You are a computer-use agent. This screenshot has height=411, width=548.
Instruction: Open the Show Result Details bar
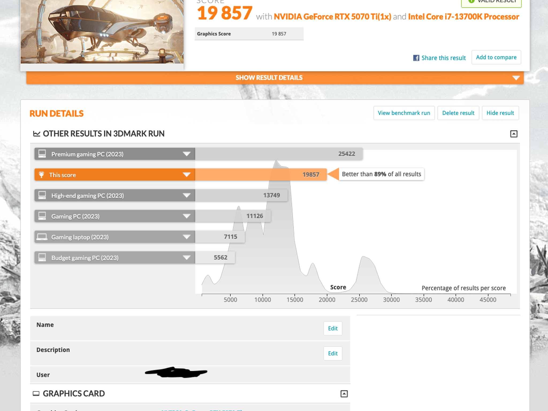(275, 78)
